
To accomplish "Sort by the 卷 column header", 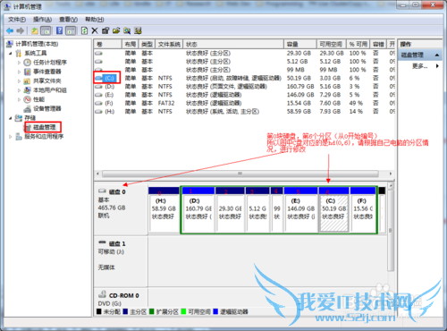I will tap(108, 44).
